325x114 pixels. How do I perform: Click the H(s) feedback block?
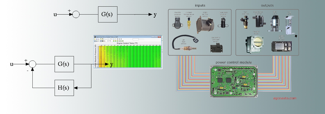pos(64,88)
